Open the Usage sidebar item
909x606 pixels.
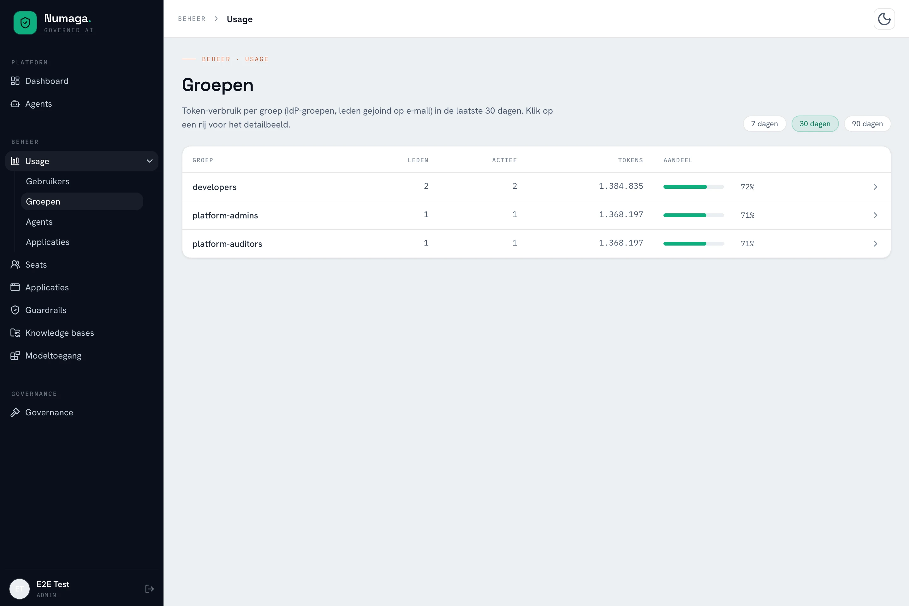click(81, 161)
